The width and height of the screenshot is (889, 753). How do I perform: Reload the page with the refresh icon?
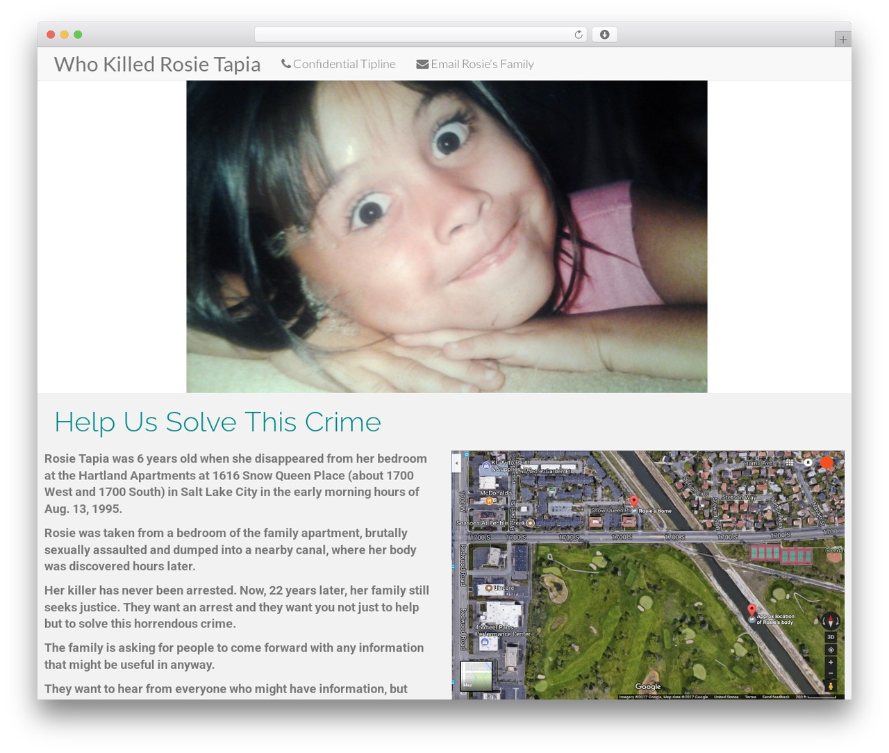579,35
